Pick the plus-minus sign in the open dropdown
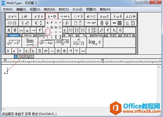 click(48, 23)
